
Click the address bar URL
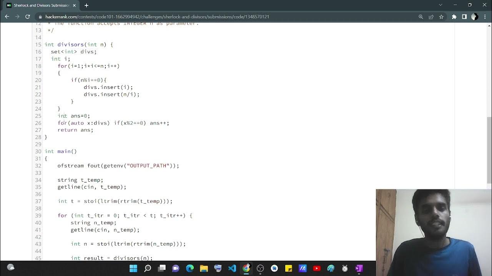tap(157, 17)
